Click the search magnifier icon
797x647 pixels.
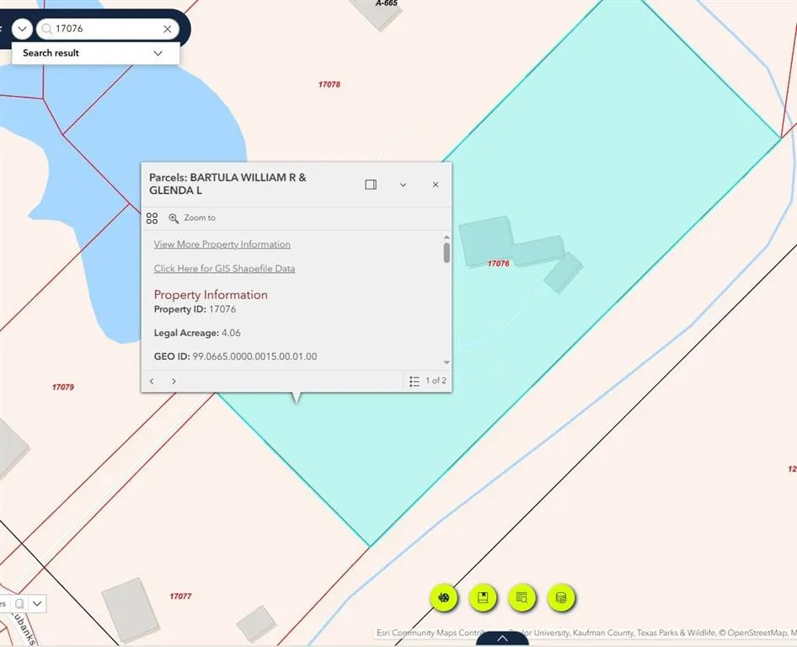coord(47,29)
